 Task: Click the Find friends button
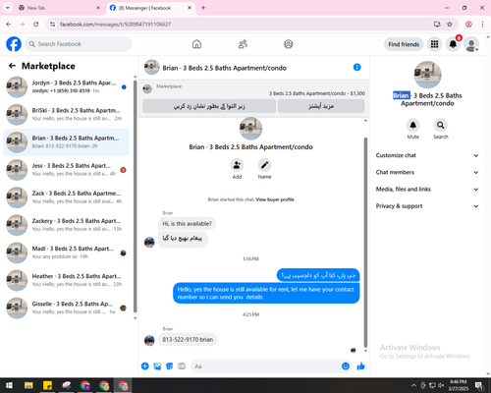404,44
